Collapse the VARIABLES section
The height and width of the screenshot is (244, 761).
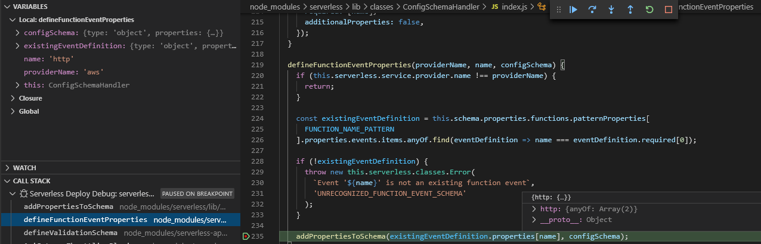7,7
